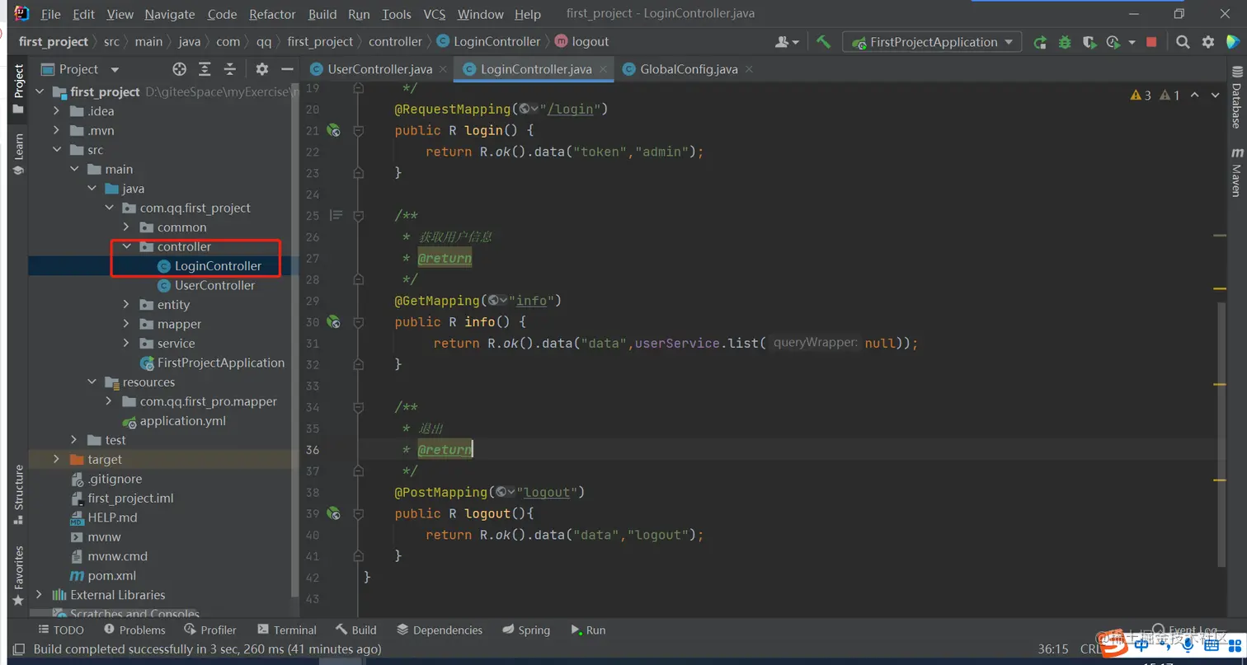
Task: Toggle the Favorites tool window stripe
Action: 18,575
